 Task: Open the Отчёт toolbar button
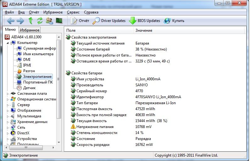[x=80, y=21]
